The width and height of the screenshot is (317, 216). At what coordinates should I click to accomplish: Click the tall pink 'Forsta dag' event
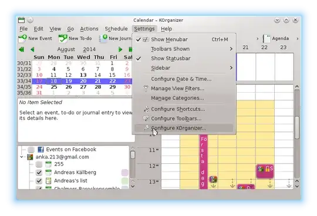204,161
